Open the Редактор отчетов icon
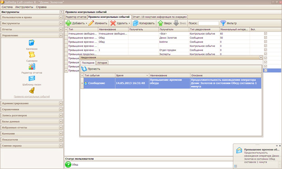This screenshot has height=169, width=282. click(x=32, y=67)
